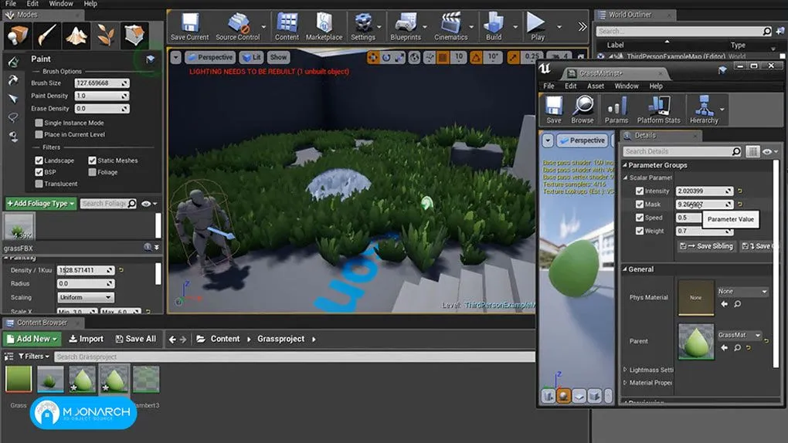Open Blueprints toolbar icon
The height and width of the screenshot is (443, 788).
pyautogui.click(x=406, y=26)
